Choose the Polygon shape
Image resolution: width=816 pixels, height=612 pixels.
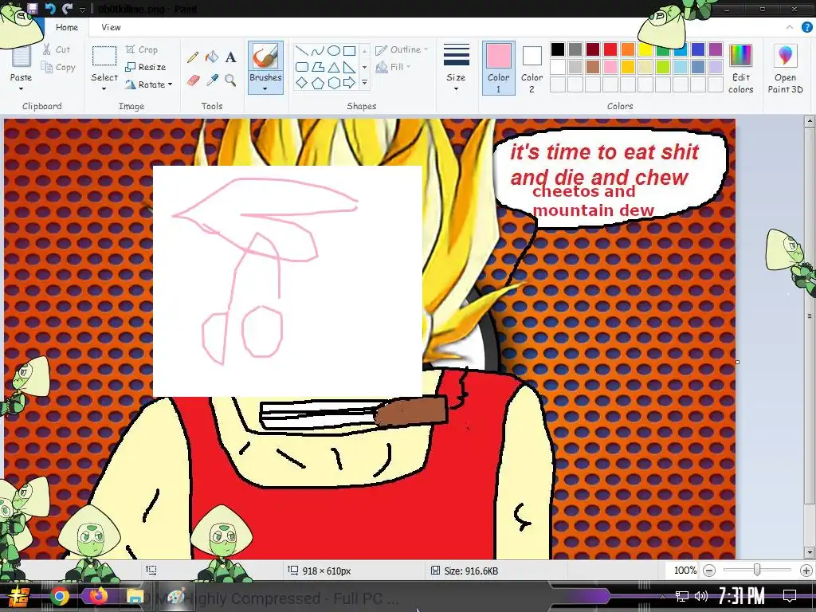[x=317, y=67]
